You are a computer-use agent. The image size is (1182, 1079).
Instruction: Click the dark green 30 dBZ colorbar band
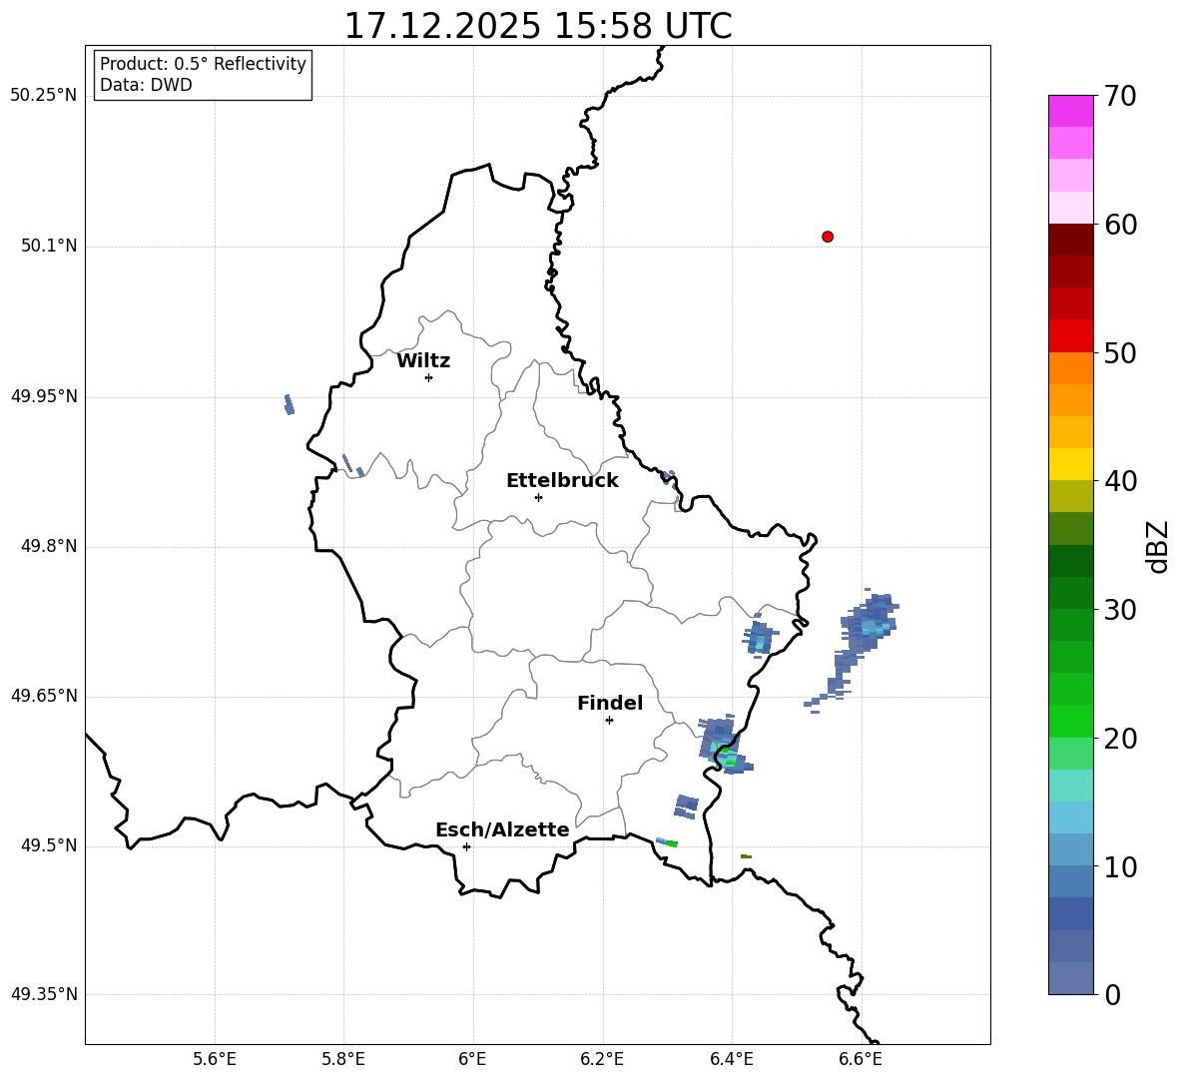coord(1070,592)
